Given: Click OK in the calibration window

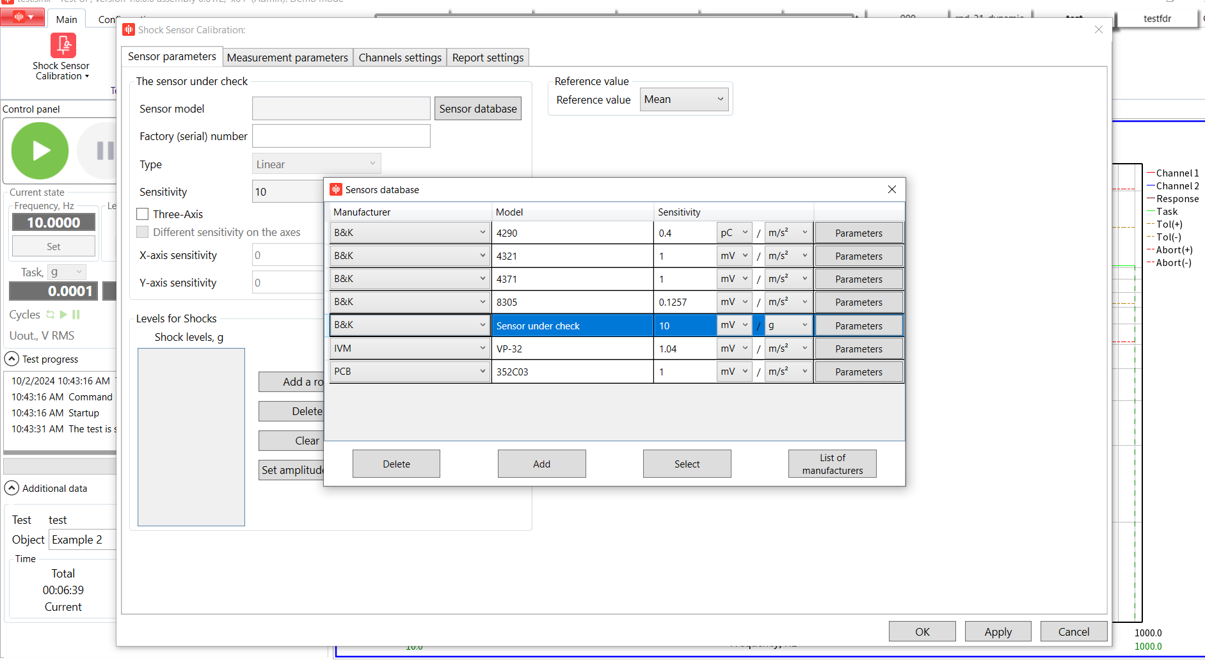Looking at the screenshot, I should 922,631.
